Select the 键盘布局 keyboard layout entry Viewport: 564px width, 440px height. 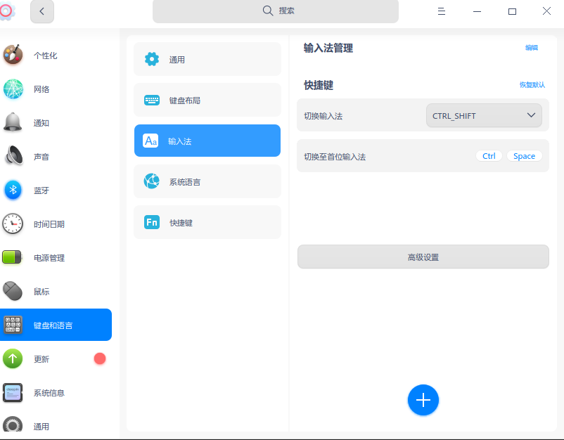click(207, 100)
